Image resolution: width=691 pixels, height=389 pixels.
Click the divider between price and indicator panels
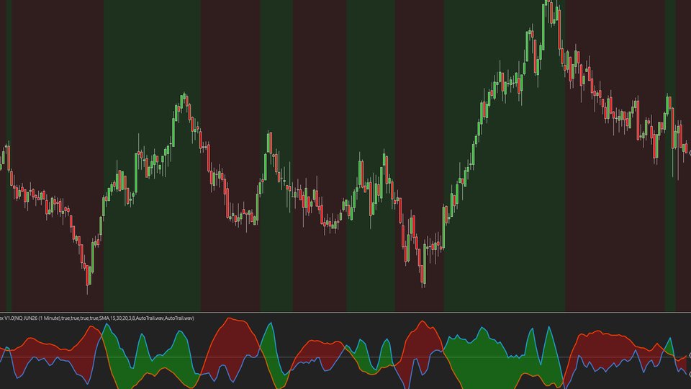pos(345,312)
